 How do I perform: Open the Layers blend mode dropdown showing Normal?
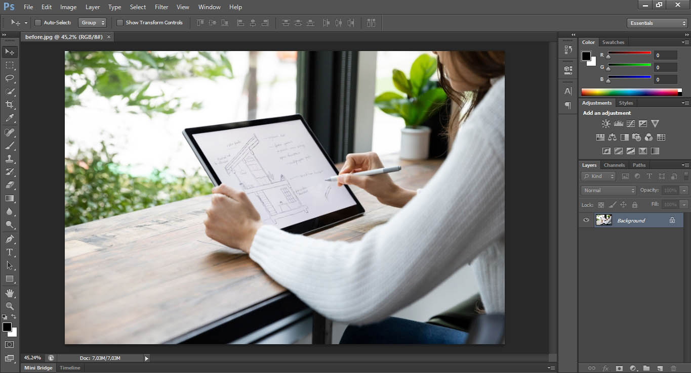[x=607, y=190]
